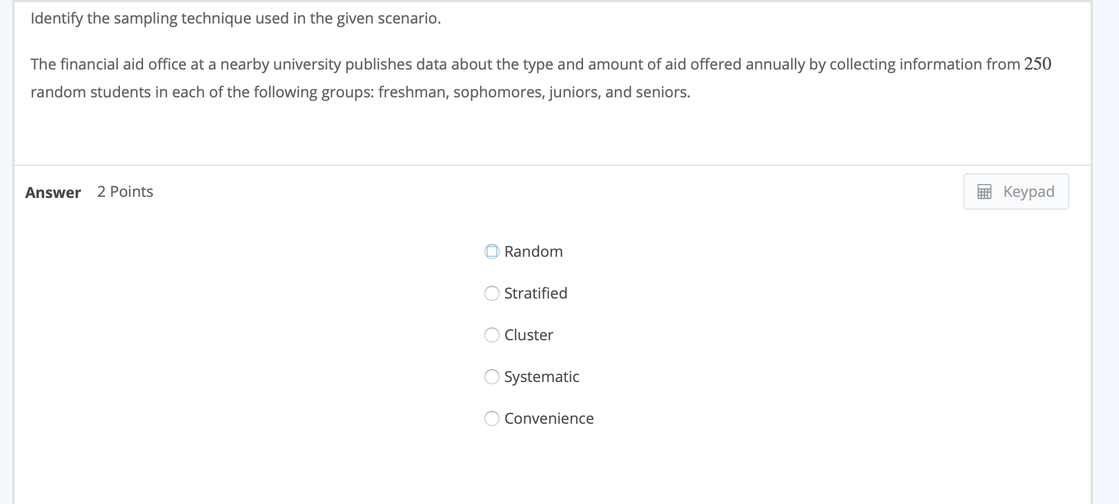The width and height of the screenshot is (1119, 504).
Task: Click the Answer section heading
Action: [53, 193]
